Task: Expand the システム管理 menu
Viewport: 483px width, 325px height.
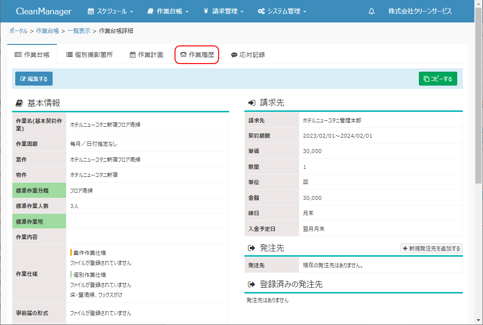Action: [282, 11]
